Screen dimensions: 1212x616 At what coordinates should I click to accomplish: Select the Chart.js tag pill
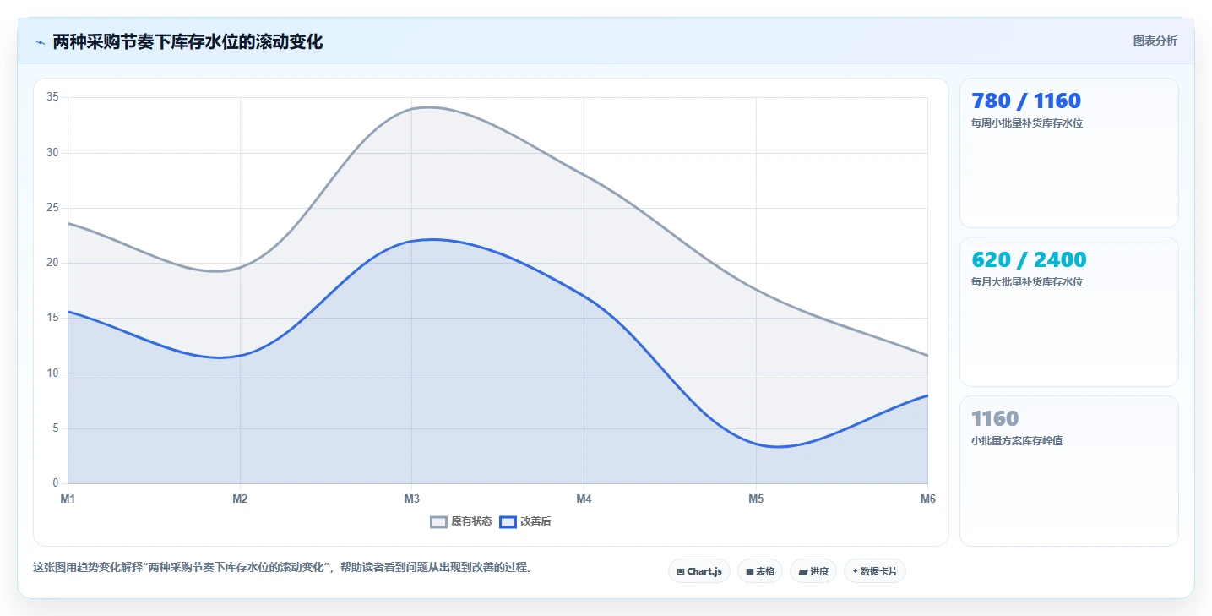point(698,571)
